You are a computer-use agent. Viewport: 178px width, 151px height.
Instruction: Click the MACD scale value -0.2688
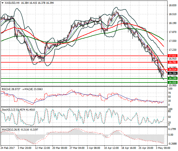(x=172, y=144)
